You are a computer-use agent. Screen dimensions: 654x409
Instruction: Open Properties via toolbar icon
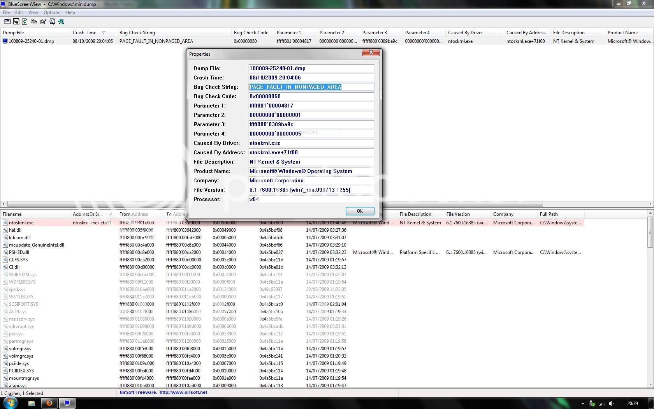[43, 22]
